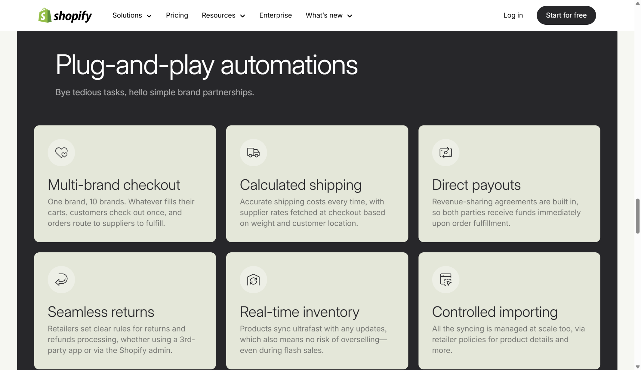Open the Resources dropdown chevron
This screenshot has width=641, height=370.
pyautogui.click(x=243, y=16)
